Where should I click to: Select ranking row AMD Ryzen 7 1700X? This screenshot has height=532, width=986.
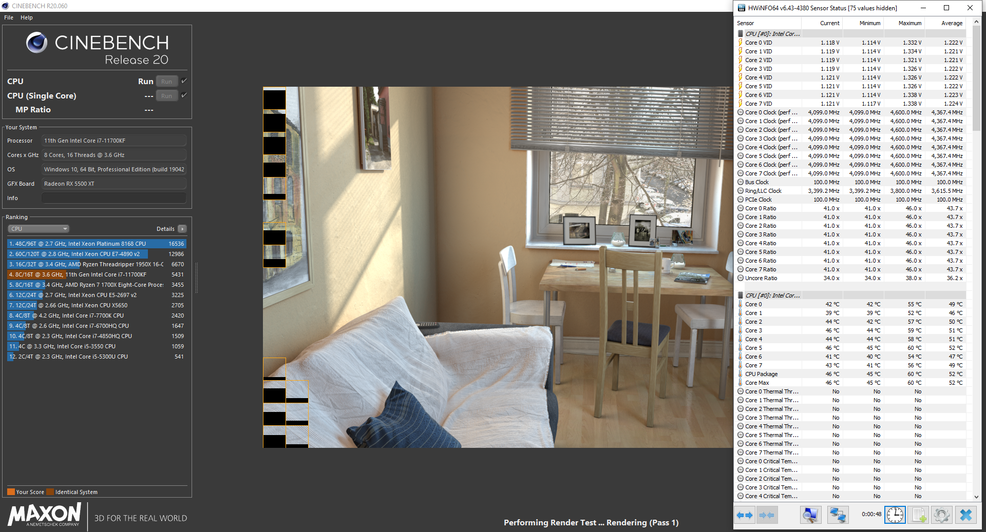click(97, 285)
